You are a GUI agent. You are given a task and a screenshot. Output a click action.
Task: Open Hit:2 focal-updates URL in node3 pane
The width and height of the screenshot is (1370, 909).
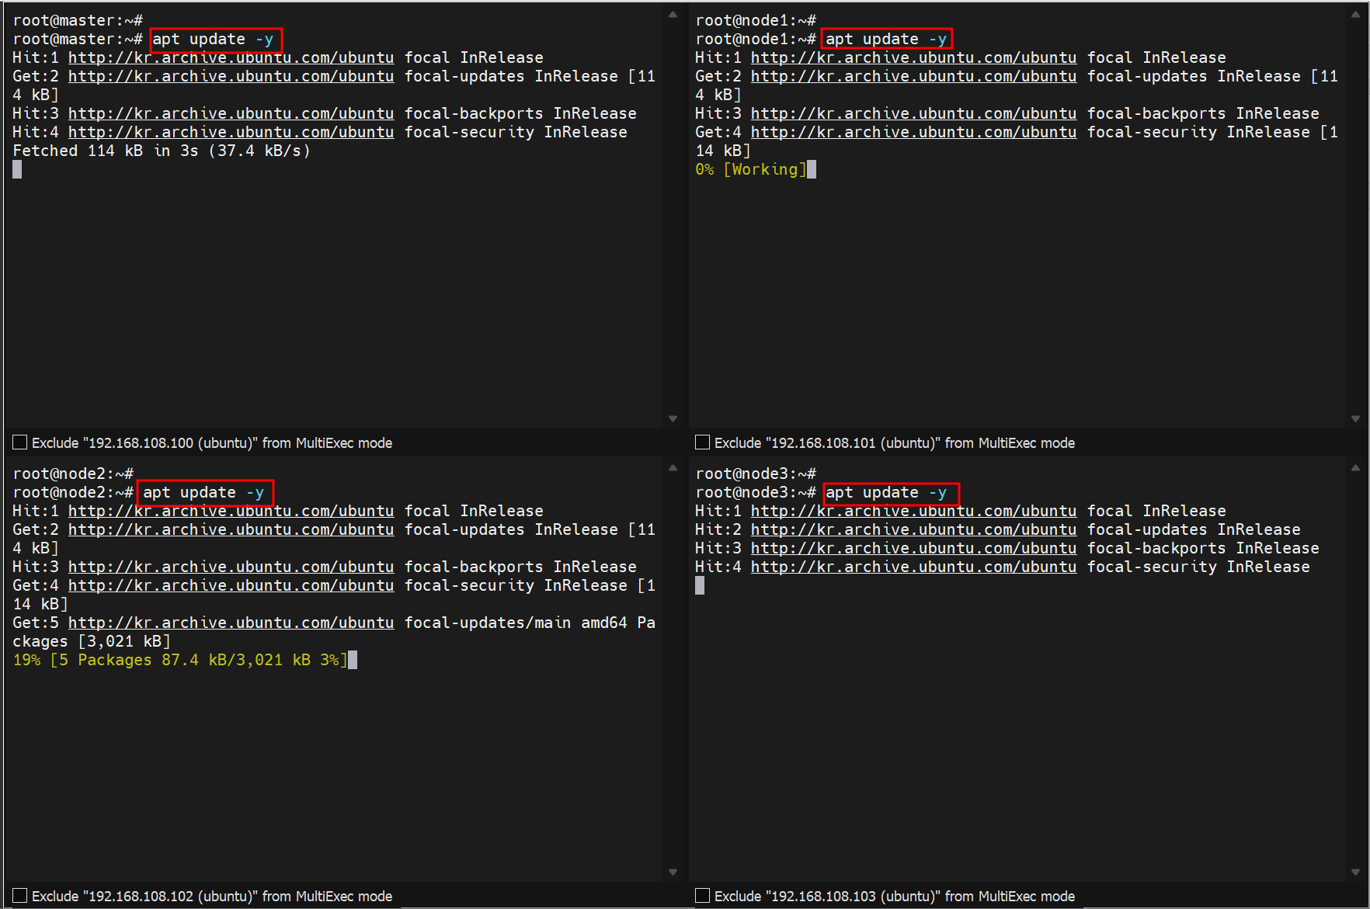(x=913, y=529)
